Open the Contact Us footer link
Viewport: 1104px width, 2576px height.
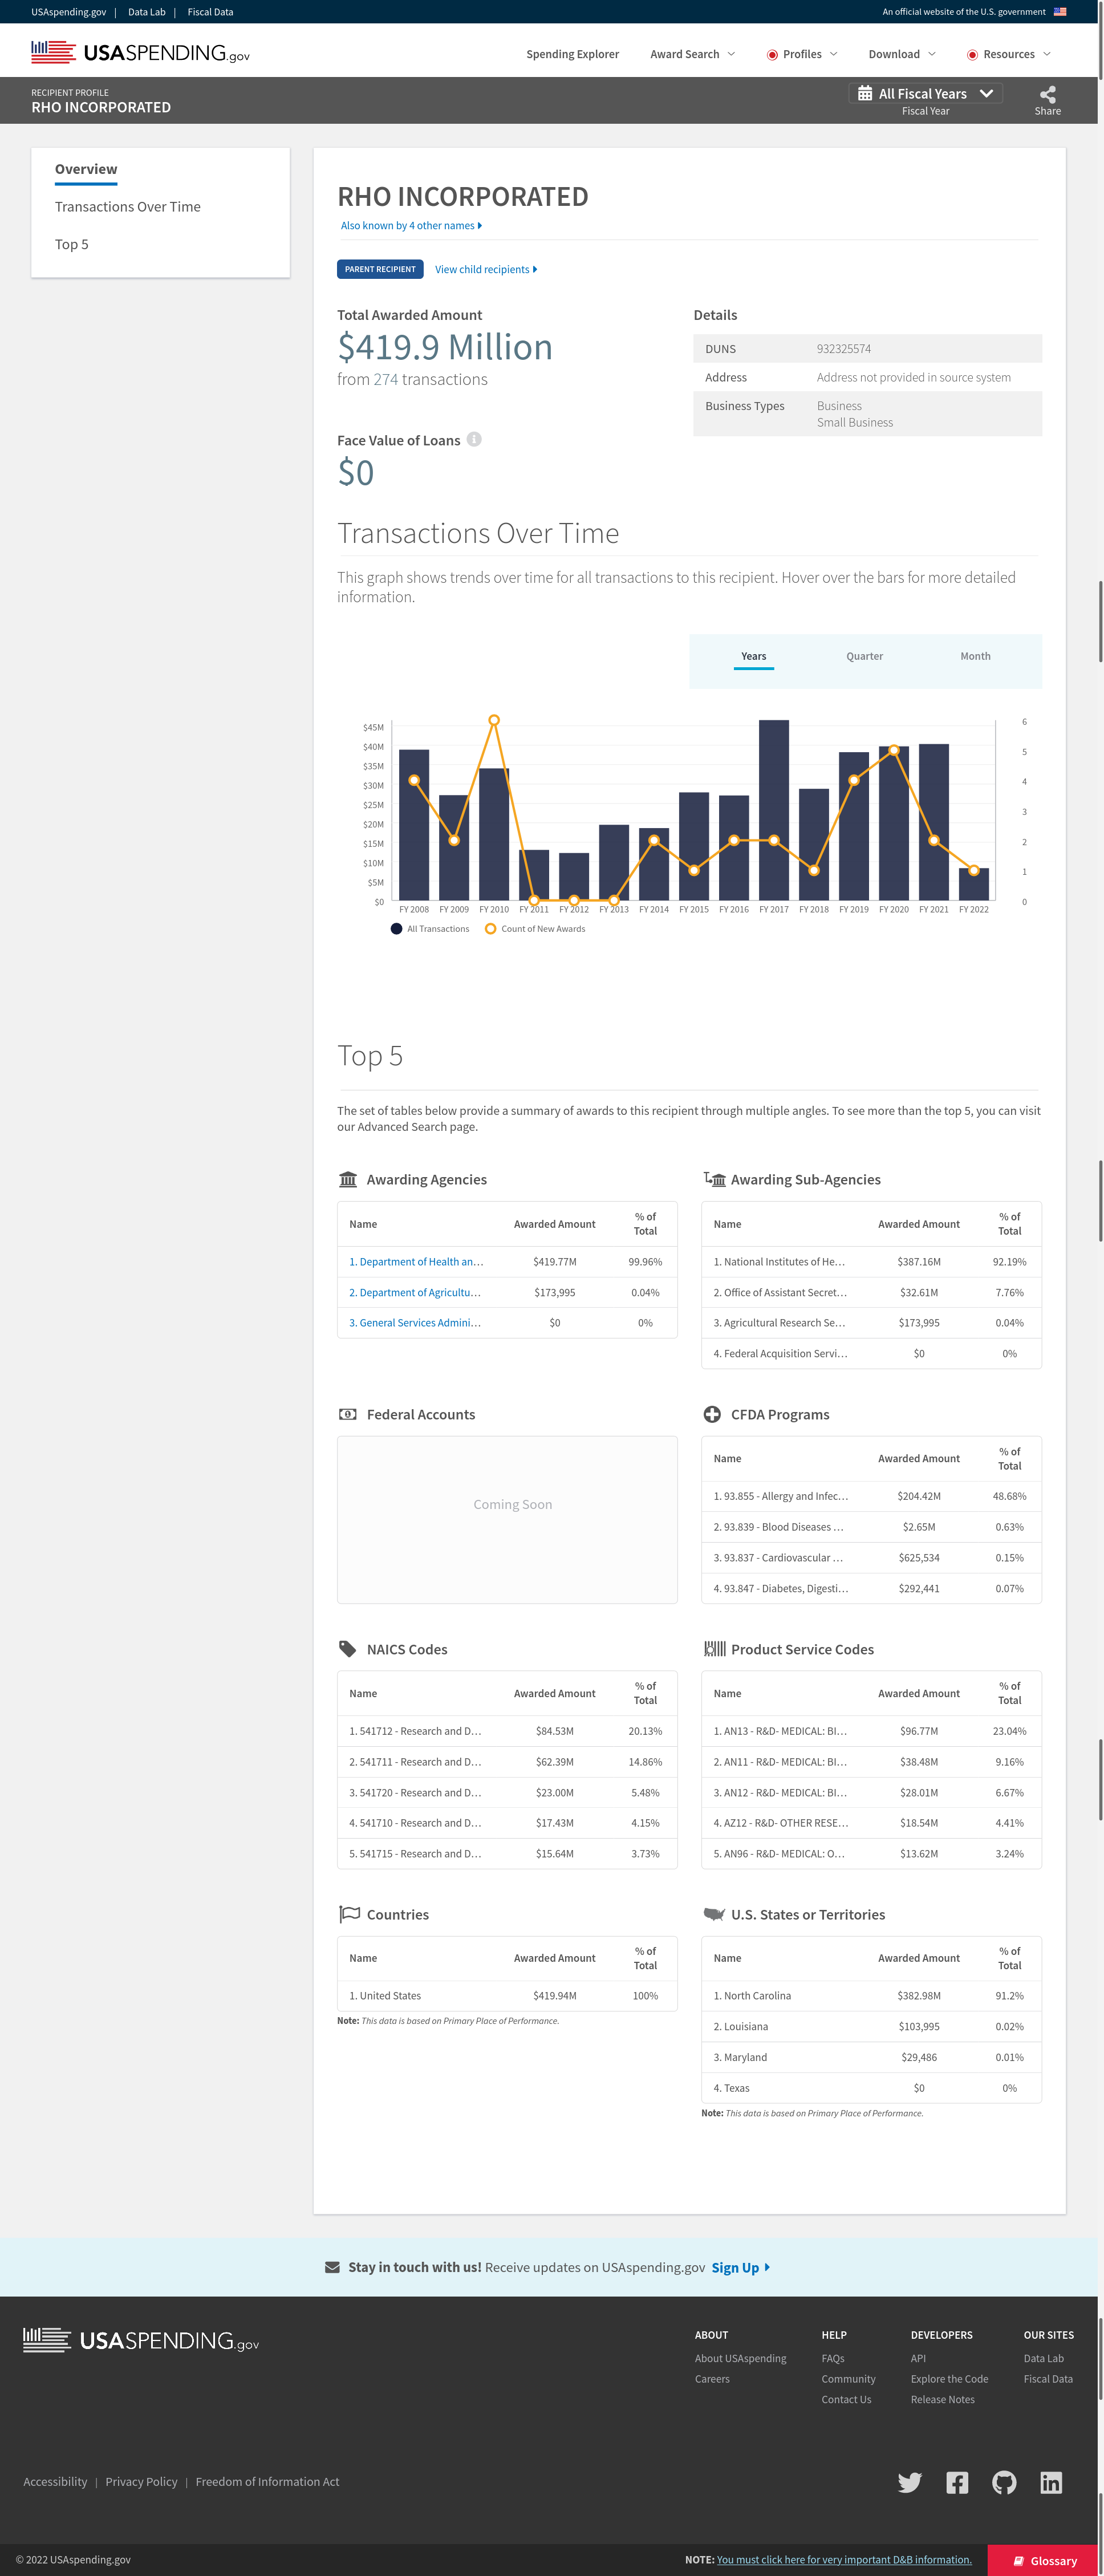click(x=846, y=2400)
